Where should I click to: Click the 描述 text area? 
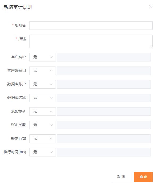[x=91, y=41]
